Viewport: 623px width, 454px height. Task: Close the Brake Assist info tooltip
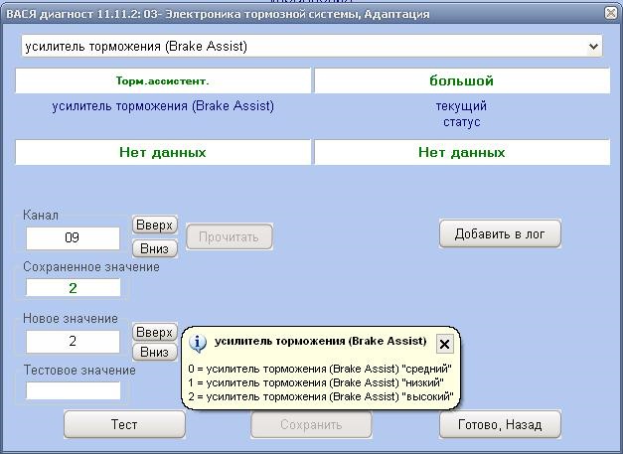pyautogui.click(x=444, y=344)
